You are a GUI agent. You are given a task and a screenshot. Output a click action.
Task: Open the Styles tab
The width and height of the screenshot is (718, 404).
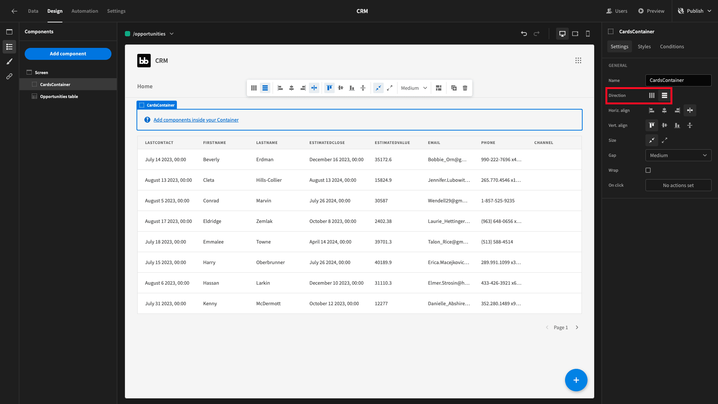(644, 46)
